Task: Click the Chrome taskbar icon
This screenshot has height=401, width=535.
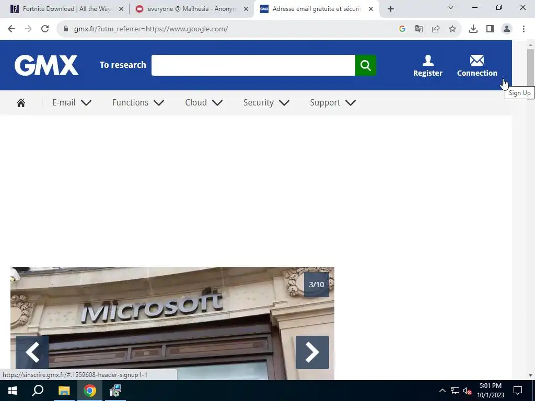Action: (x=90, y=391)
